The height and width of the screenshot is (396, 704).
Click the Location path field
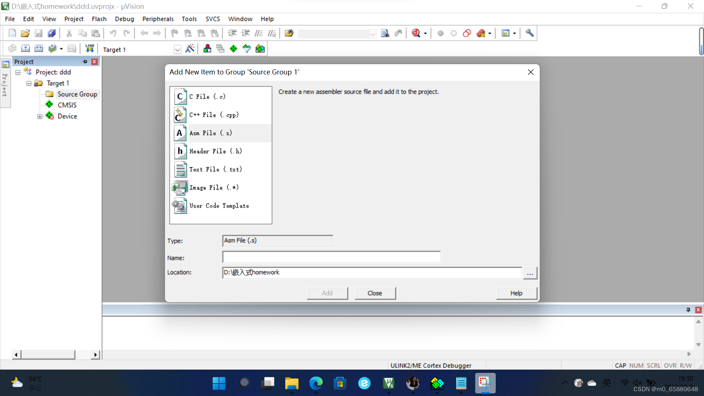pos(372,272)
